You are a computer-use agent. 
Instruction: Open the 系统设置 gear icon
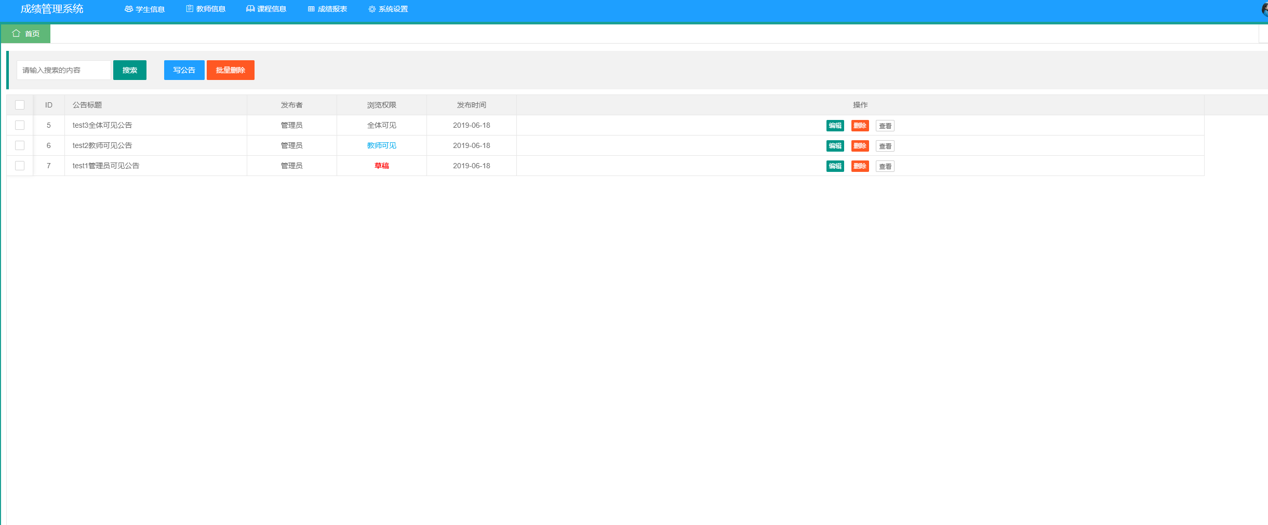pyautogui.click(x=371, y=9)
